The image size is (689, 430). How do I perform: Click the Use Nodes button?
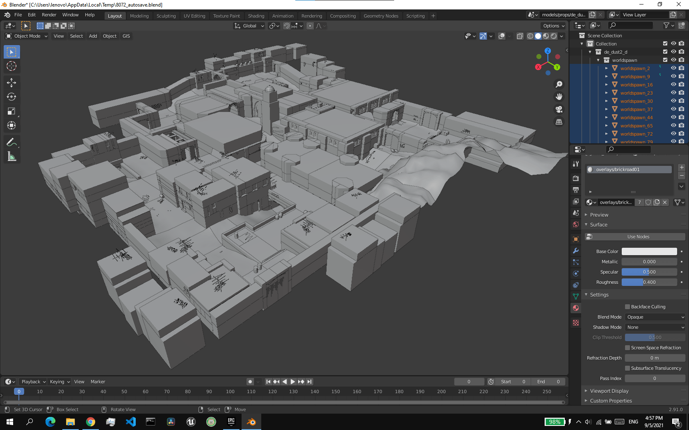click(x=635, y=237)
